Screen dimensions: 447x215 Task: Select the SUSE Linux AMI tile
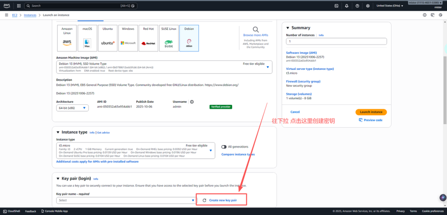point(169,38)
